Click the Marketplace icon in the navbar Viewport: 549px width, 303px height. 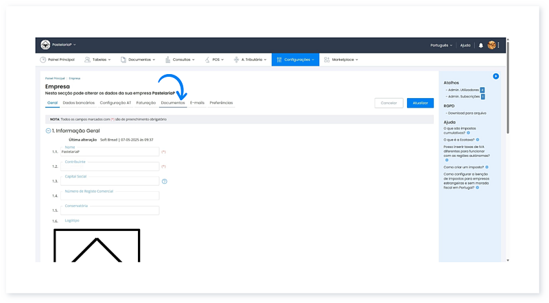327,60
